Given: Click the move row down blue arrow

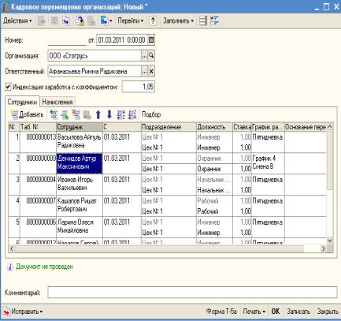Looking at the screenshot, I should (x=109, y=114).
